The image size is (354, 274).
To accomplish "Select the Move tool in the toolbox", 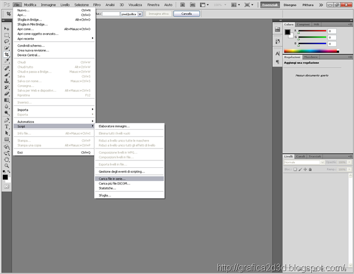I will coord(7,28).
